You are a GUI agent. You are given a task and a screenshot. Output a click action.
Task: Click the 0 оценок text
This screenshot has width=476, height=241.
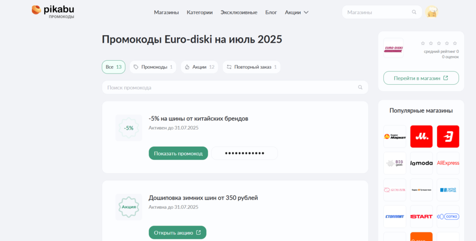click(x=450, y=57)
